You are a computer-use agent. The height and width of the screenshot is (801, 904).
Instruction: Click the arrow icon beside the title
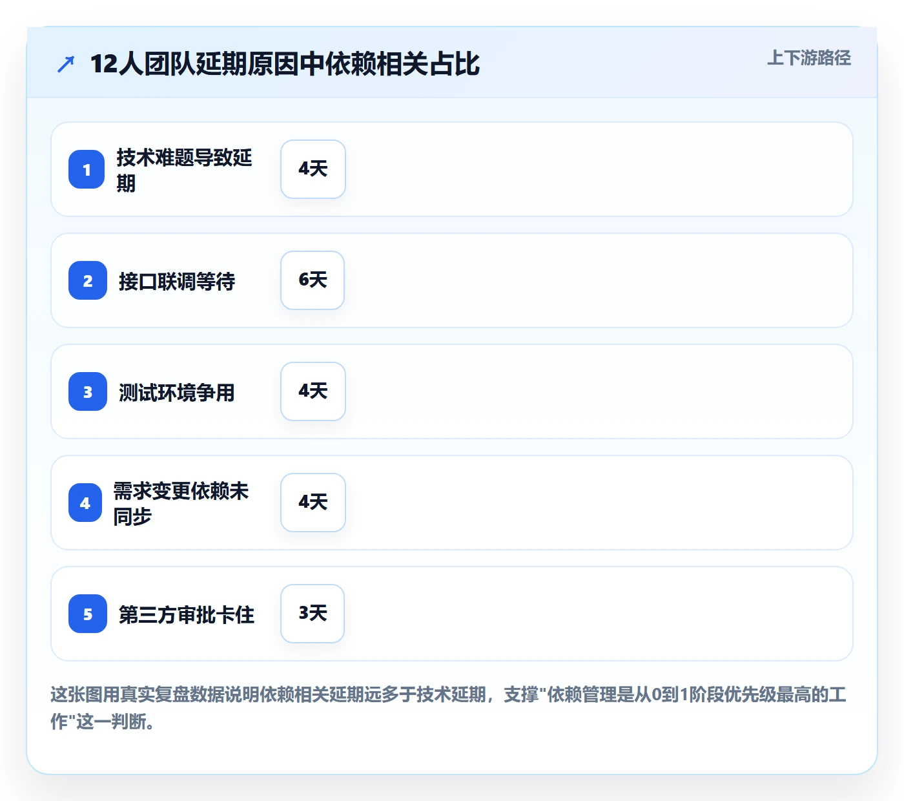click(66, 64)
